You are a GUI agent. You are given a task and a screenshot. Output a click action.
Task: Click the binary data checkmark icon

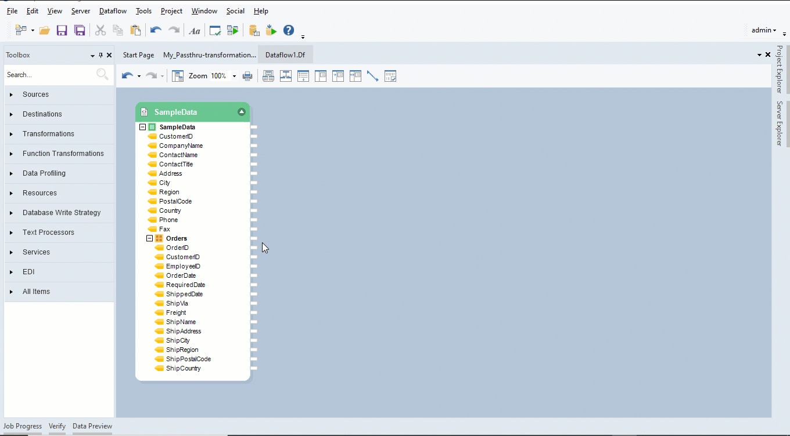pos(390,76)
